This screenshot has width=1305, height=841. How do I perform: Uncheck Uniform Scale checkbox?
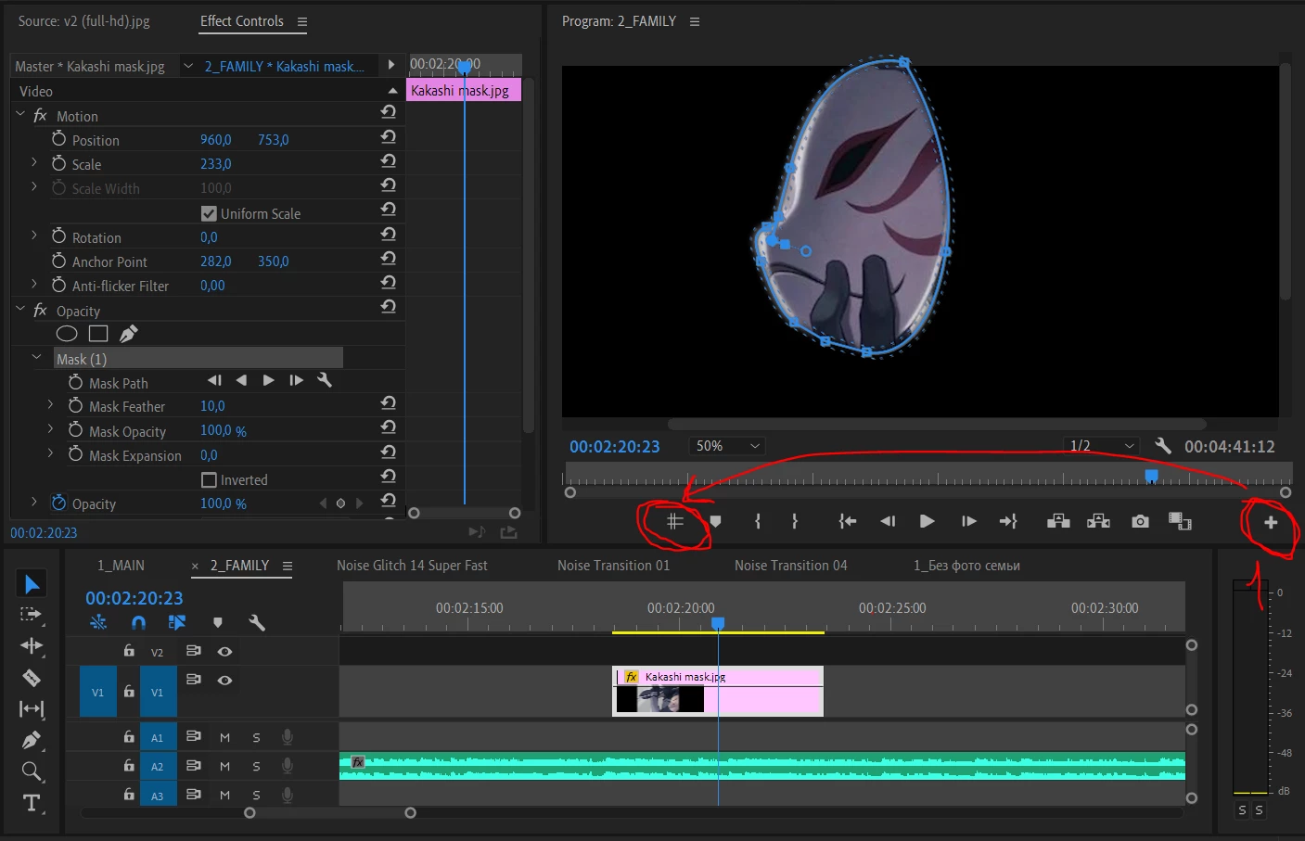tap(209, 213)
